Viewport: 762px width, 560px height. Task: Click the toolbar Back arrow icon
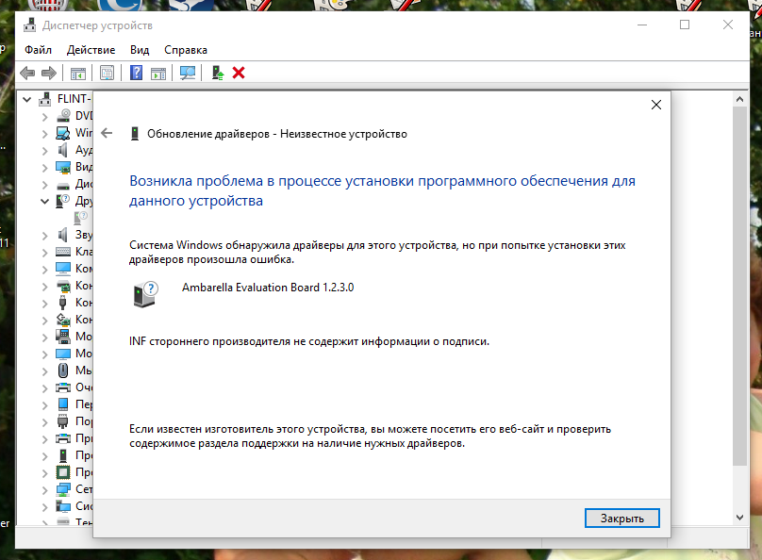27,73
